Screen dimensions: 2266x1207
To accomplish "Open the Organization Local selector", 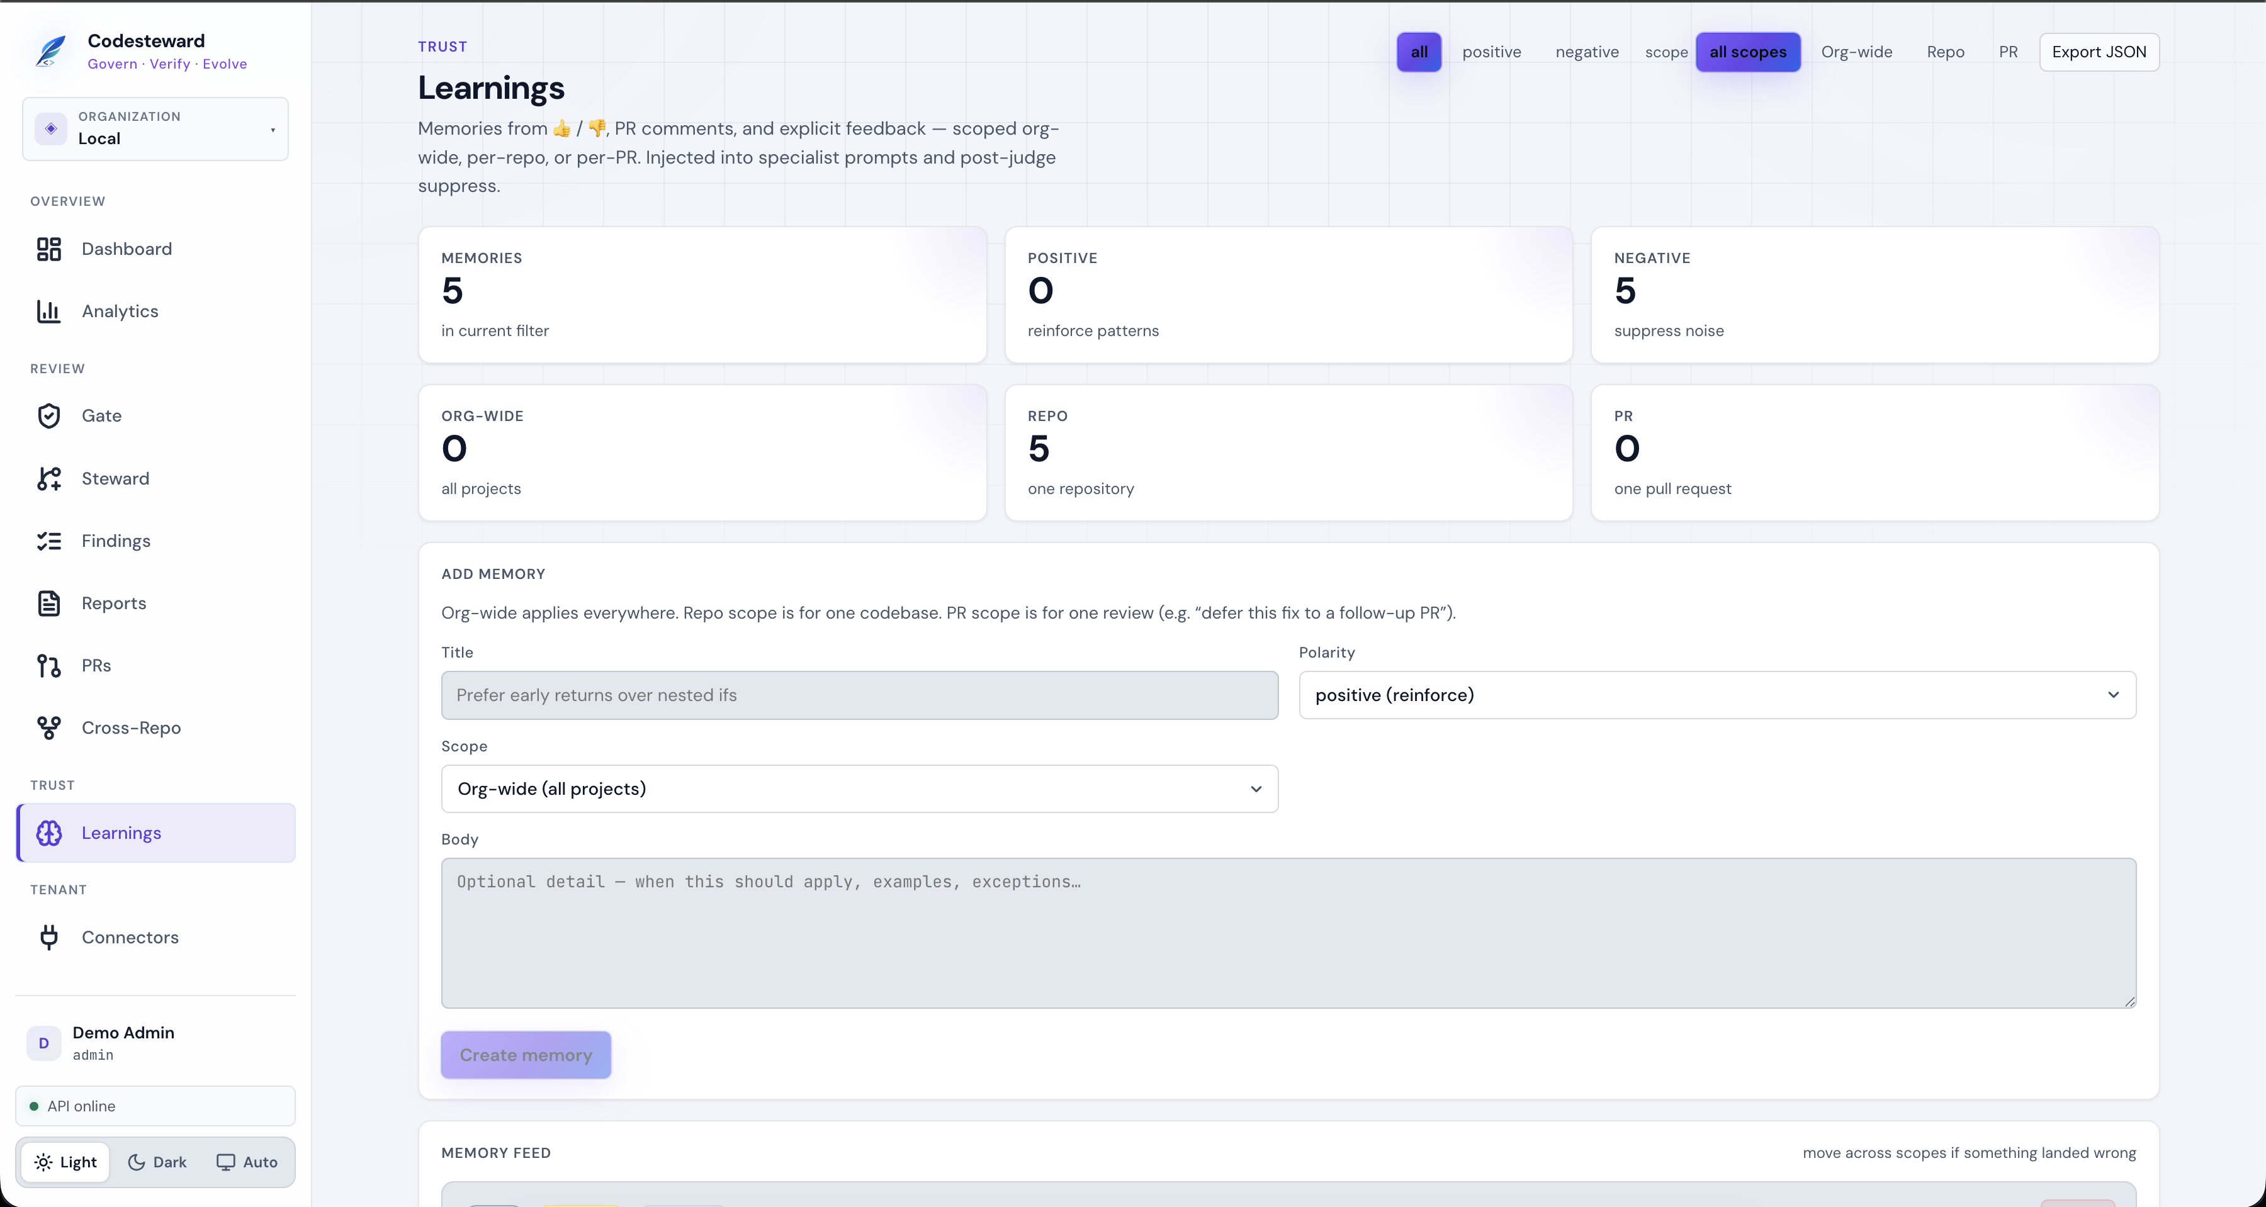I will (x=155, y=128).
